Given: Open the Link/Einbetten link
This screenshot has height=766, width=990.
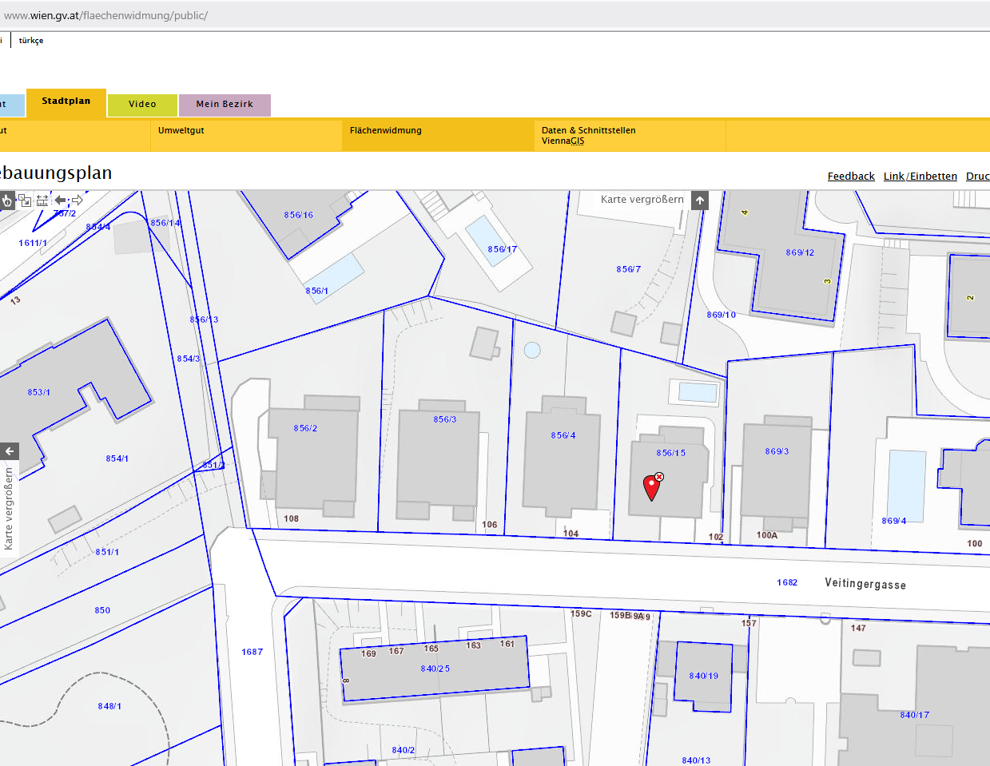Looking at the screenshot, I should 920,177.
